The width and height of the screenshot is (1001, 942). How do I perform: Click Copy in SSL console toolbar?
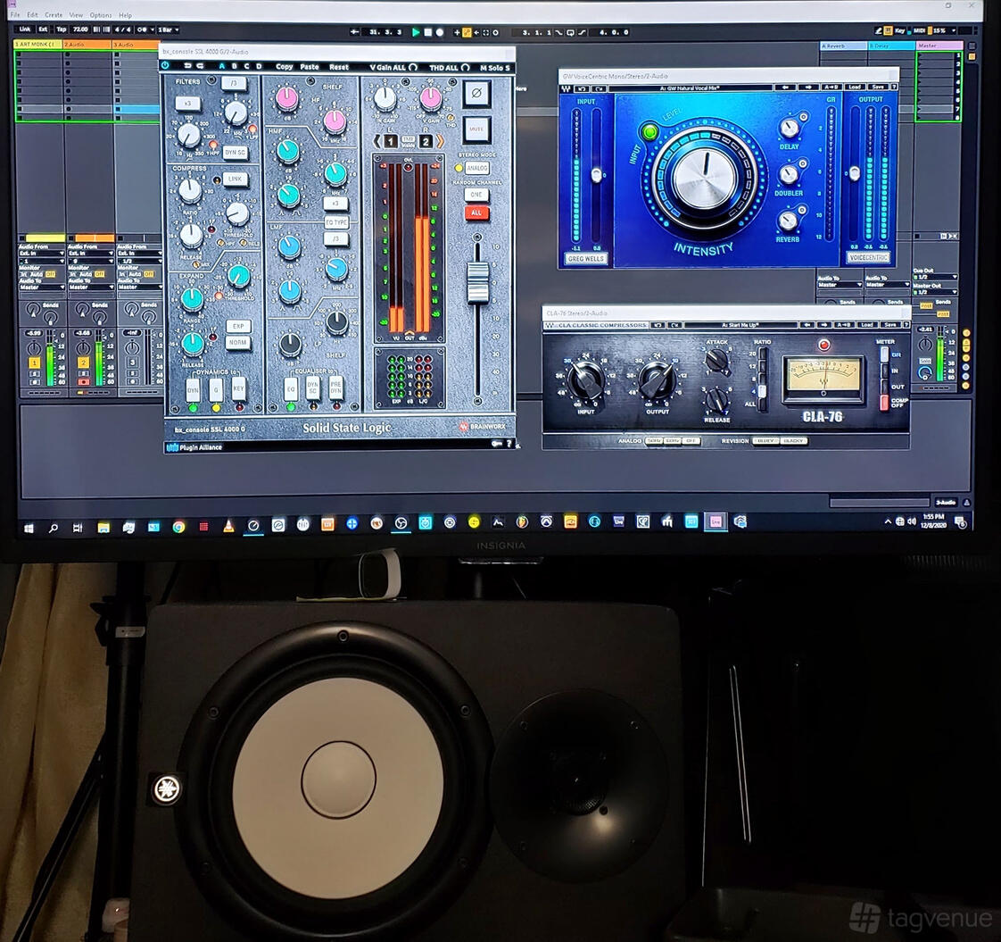coord(284,66)
